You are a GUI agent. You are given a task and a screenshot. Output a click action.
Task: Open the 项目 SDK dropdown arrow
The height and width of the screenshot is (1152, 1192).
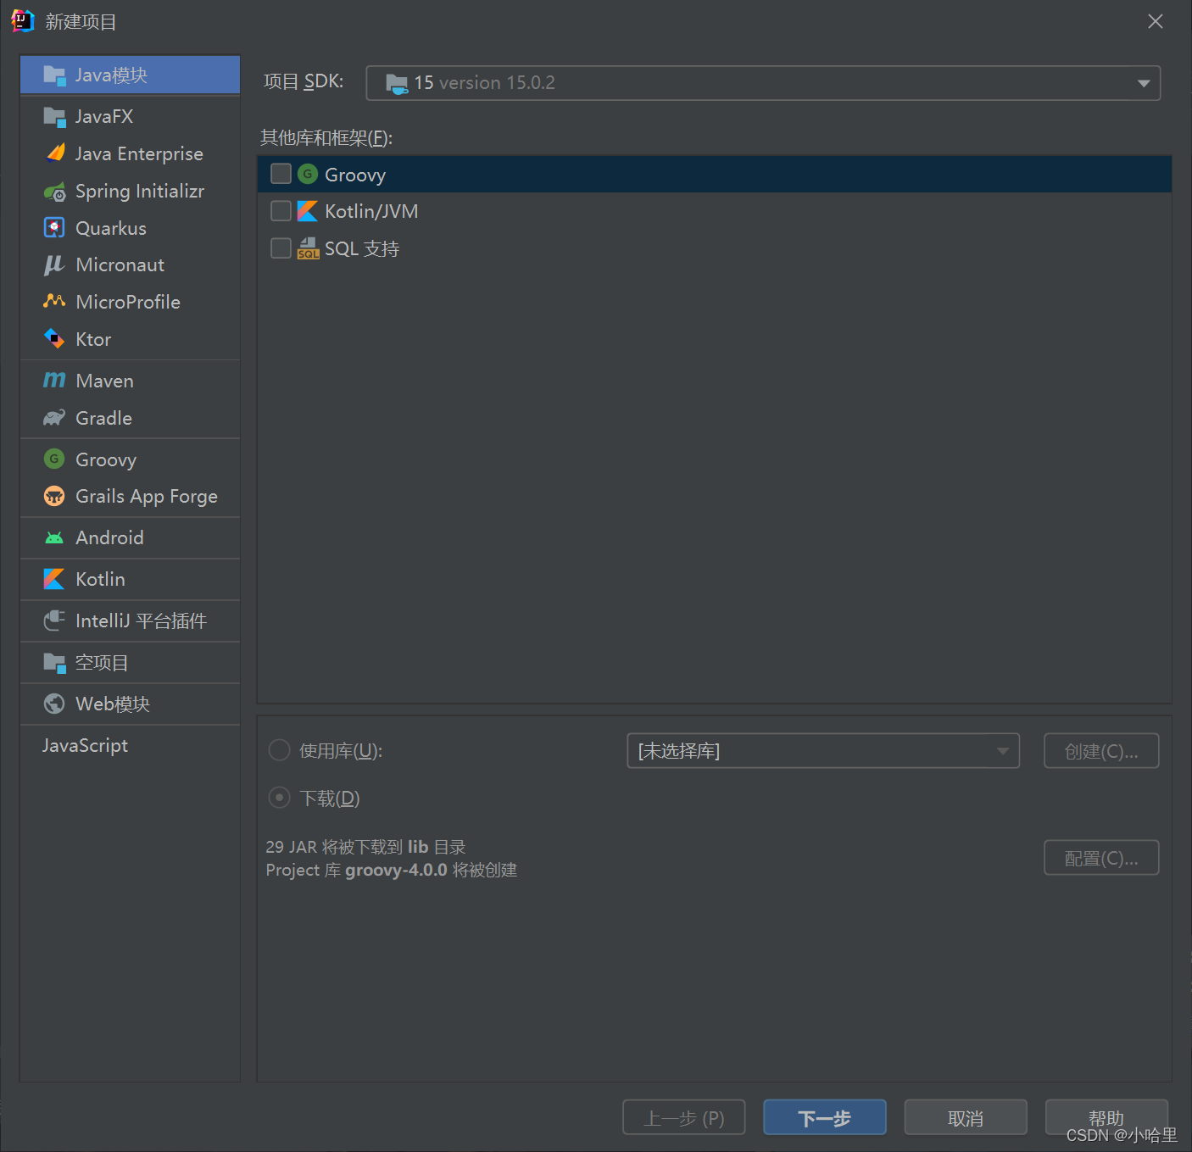click(x=1144, y=83)
